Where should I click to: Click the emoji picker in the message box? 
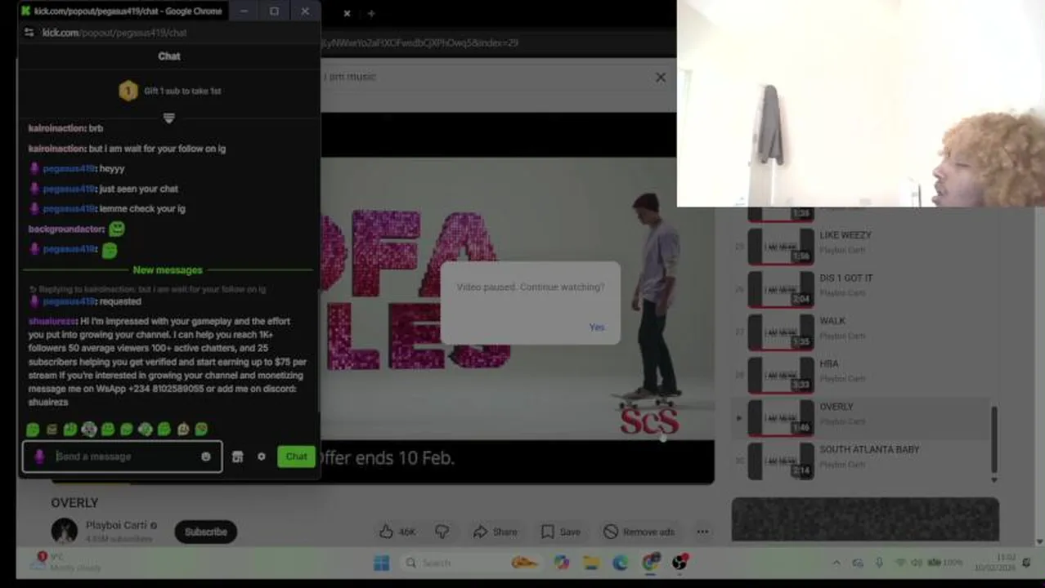tap(206, 457)
